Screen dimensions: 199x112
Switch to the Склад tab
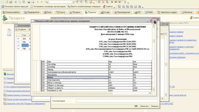[x=105, y=12]
